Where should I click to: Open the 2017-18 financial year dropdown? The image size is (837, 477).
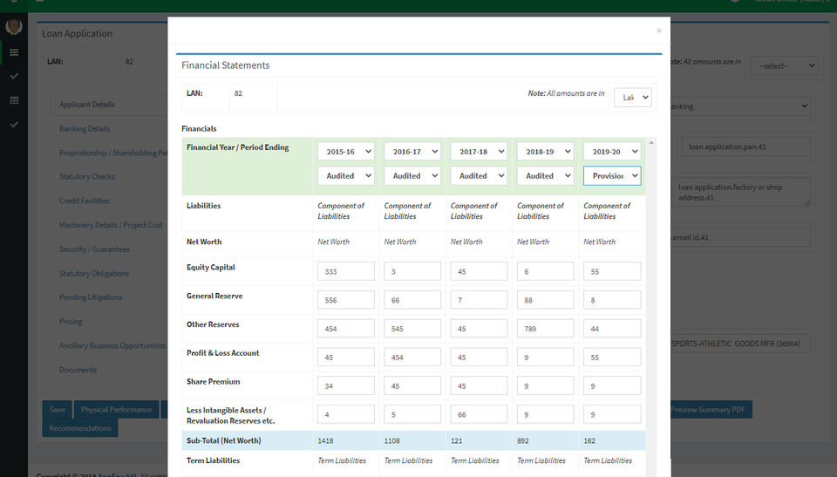(479, 151)
